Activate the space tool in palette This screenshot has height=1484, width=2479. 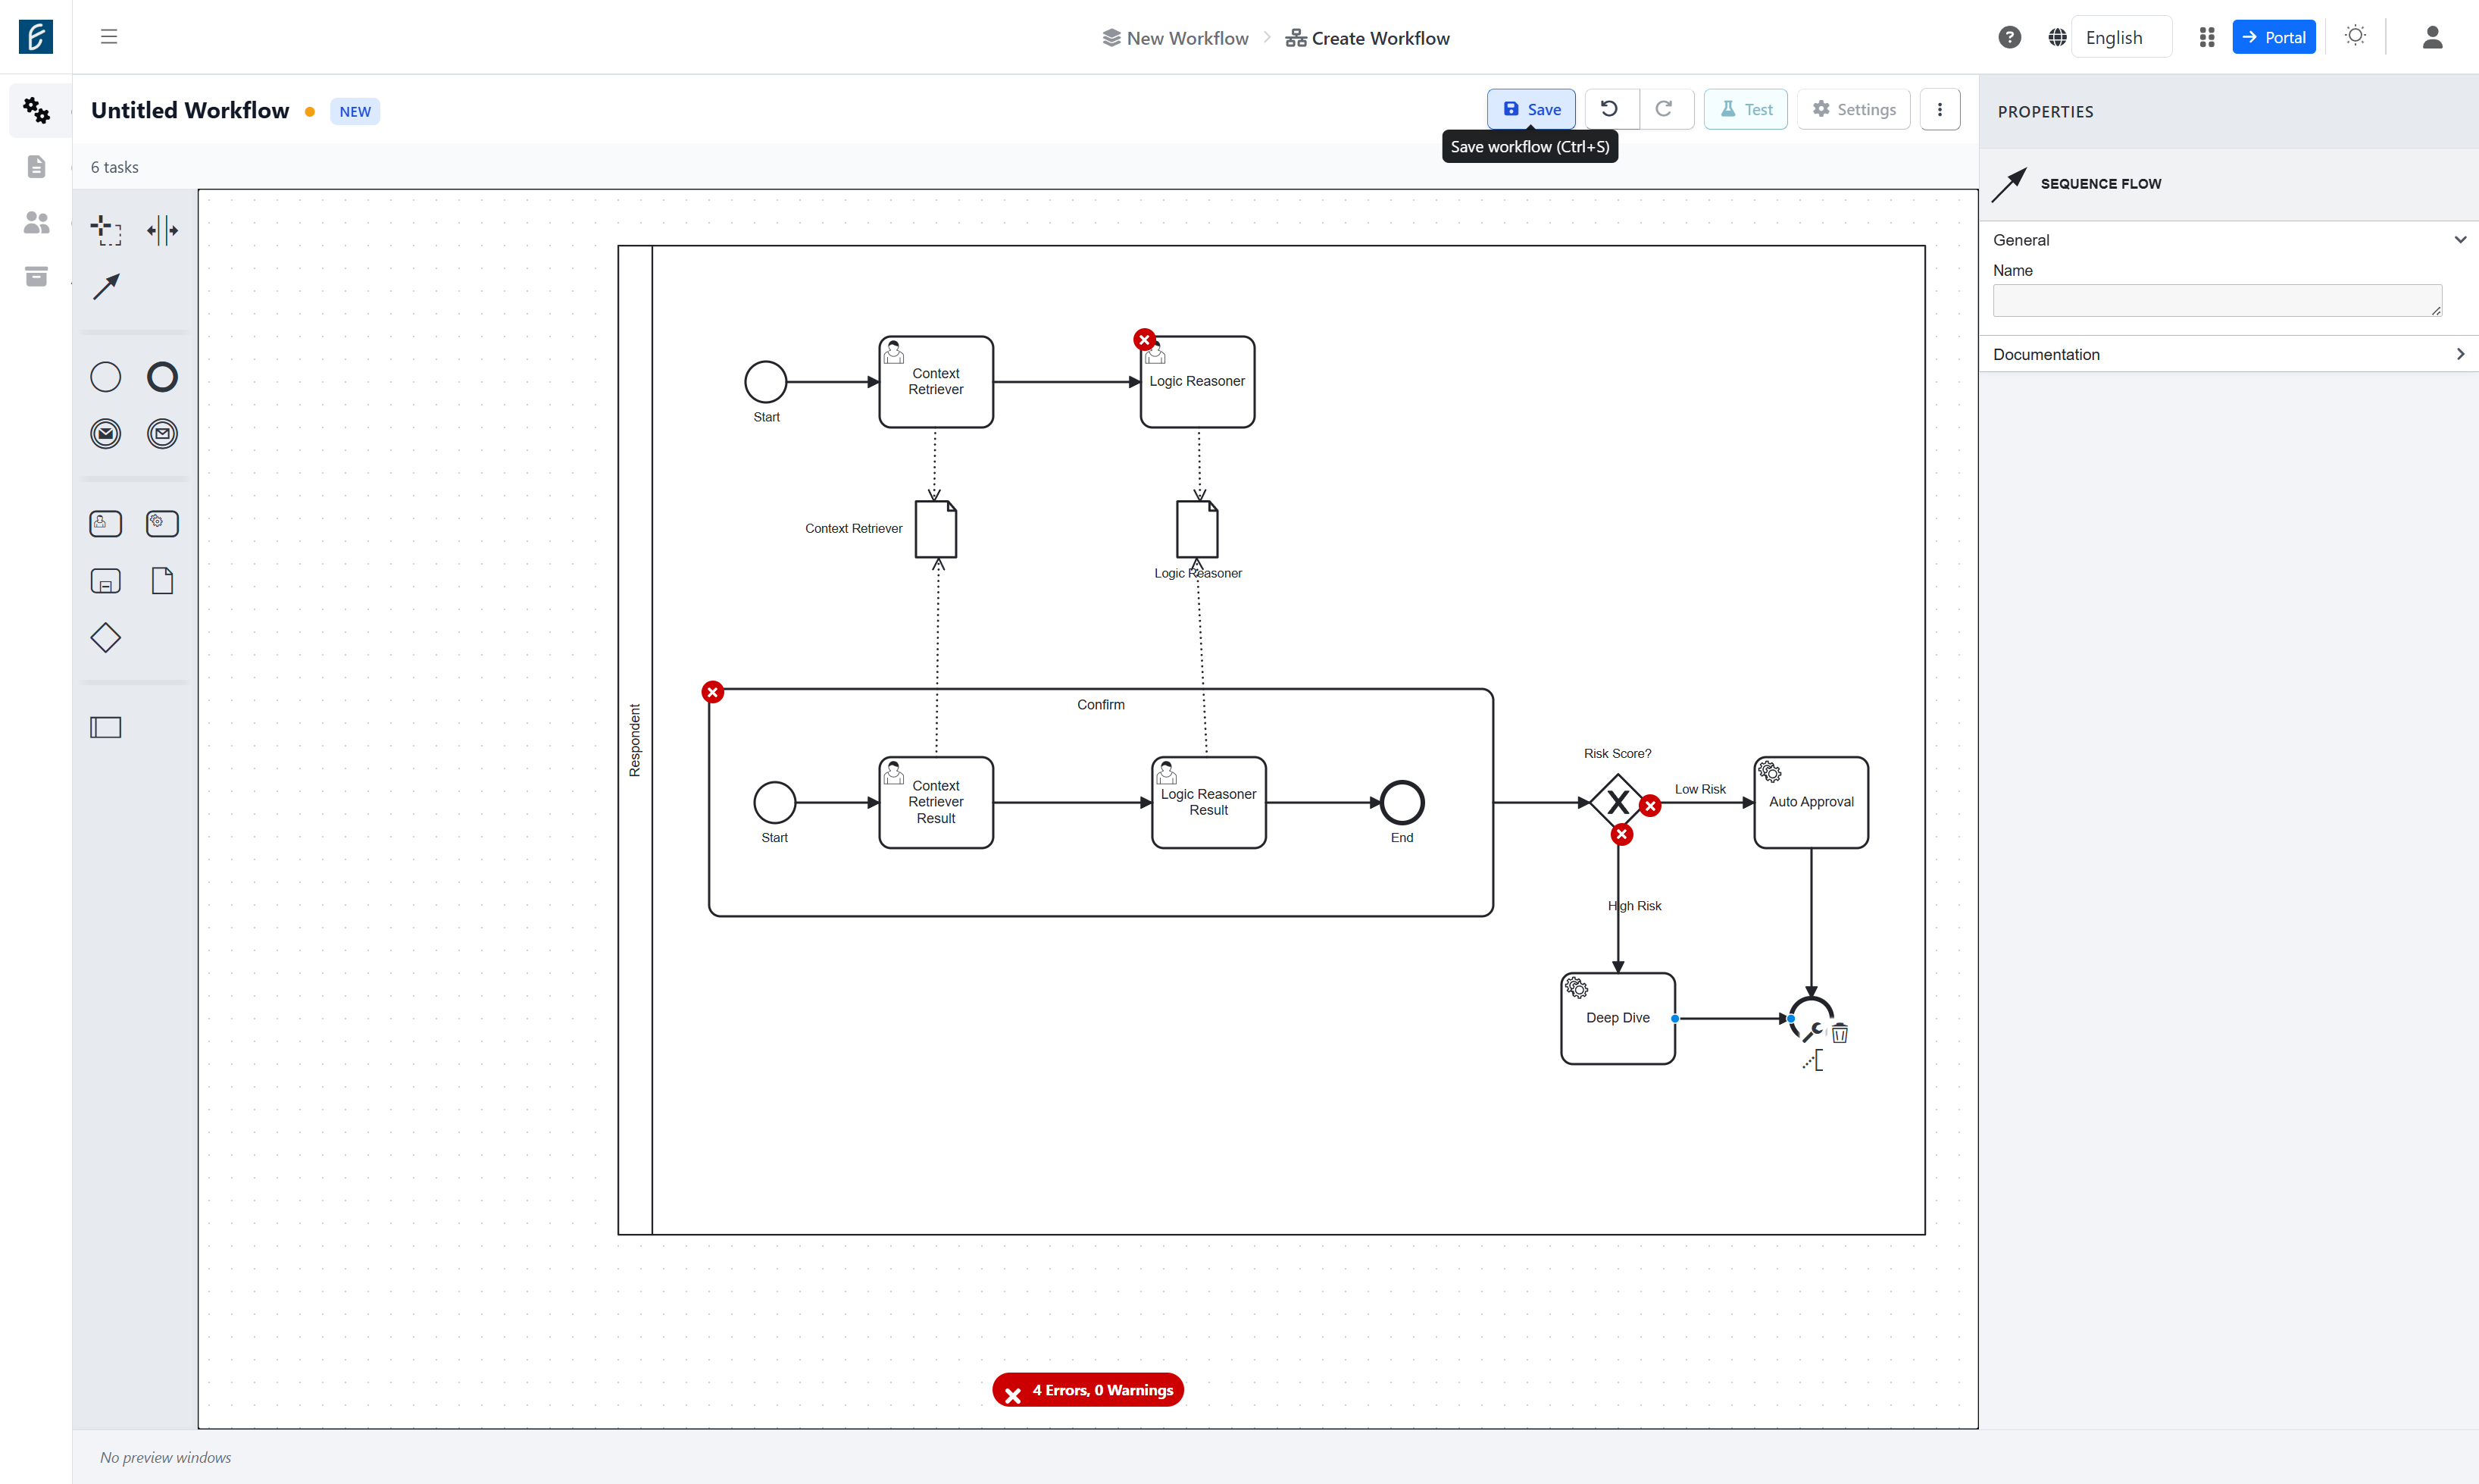click(x=162, y=230)
